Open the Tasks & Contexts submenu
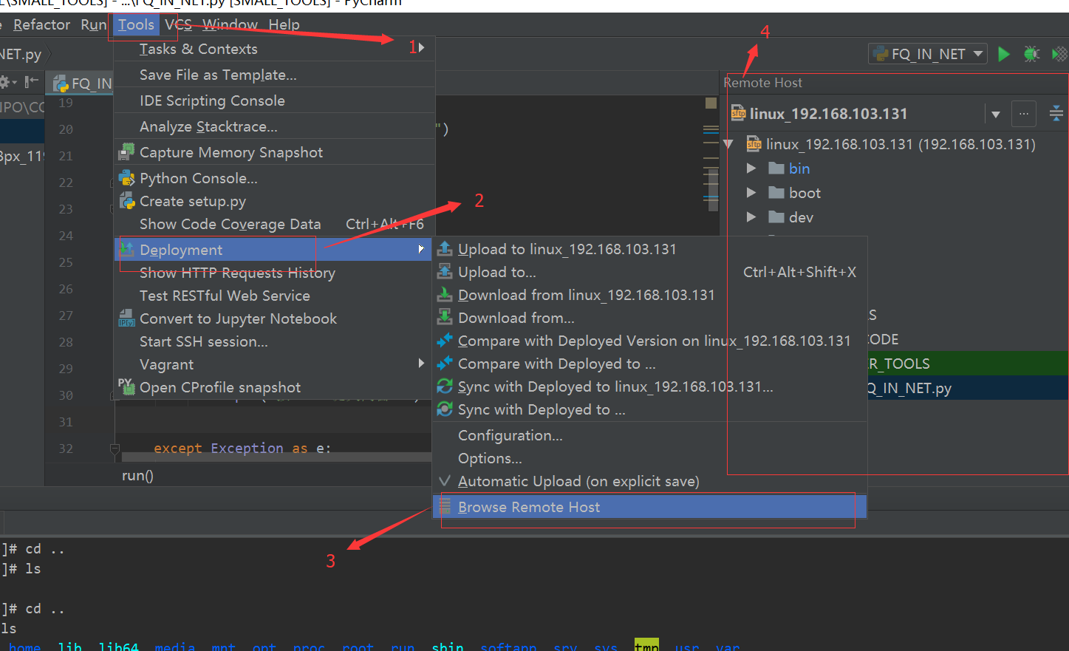This screenshot has width=1069, height=651. (x=198, y=49)
